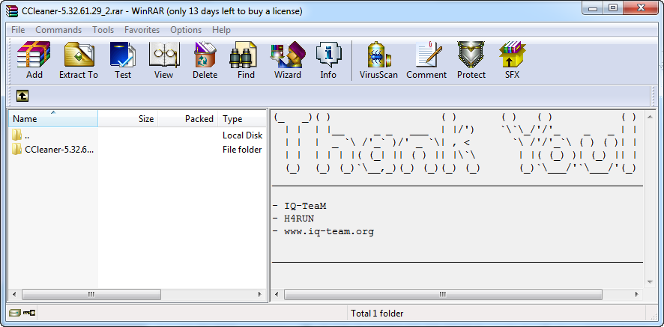Open the Help menu
Image resolution: width=664 pixels, height=327 pixels.
point(222,30)
